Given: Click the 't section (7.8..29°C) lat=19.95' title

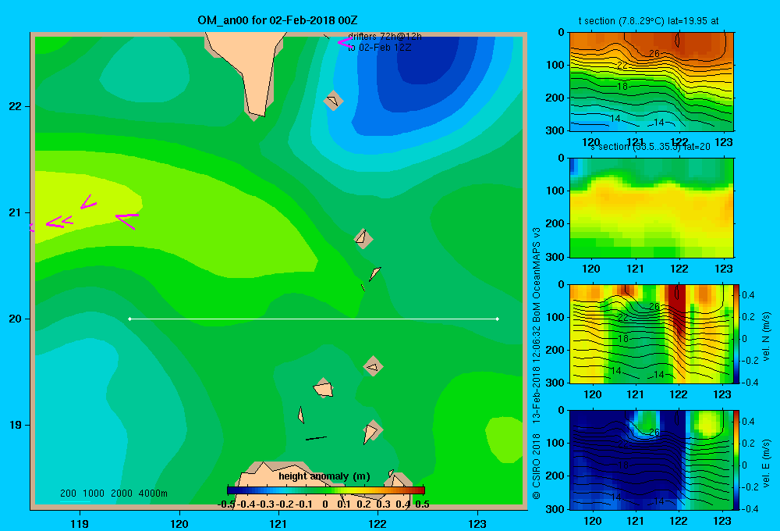Looking at the screenshot, I should tap(648, 21).
